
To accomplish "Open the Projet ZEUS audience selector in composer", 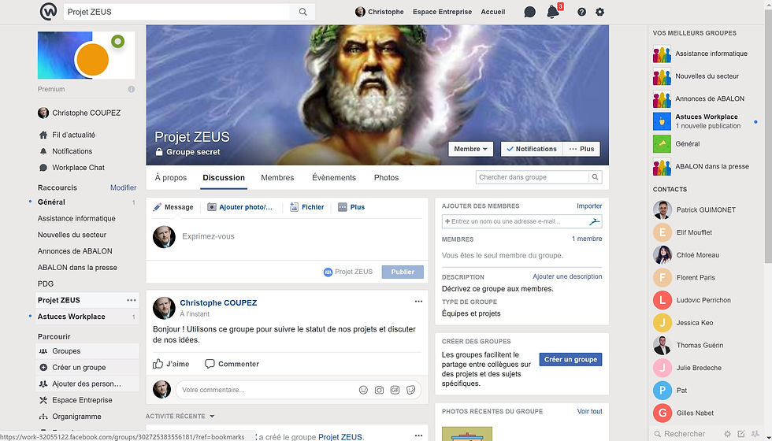I will [x=348, y=272].
